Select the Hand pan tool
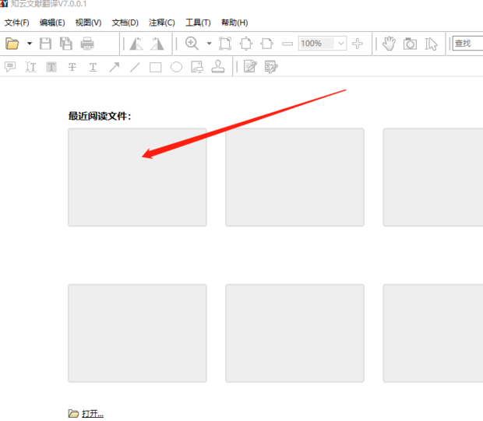The image size is (483, 421). pyautogui.click(x=389, y=44)
